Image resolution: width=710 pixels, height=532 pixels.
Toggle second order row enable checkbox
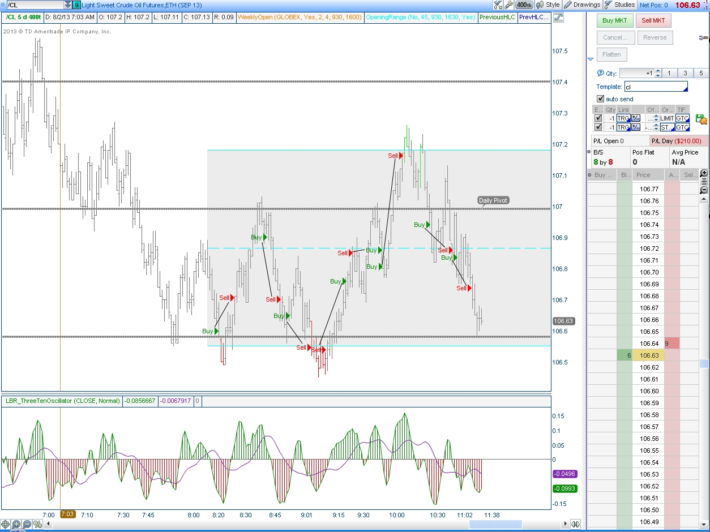(598, 127)
